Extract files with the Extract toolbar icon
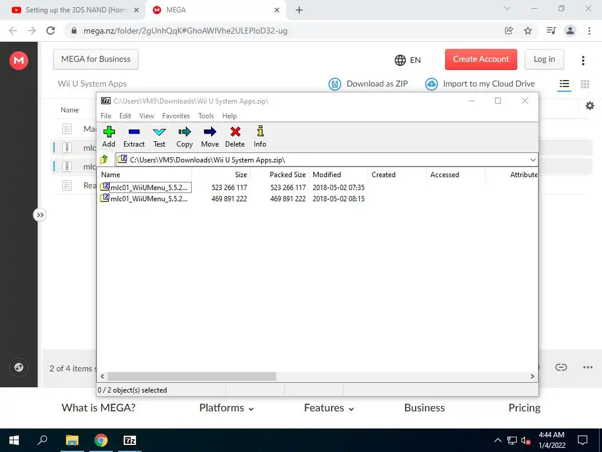This screenshot has width=602, height=452. (134, 137)
